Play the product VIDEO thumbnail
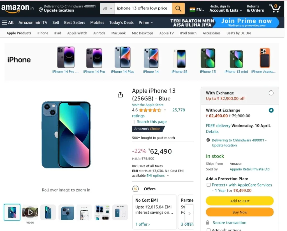Viewport: 287px width, 231px height. (x=30, y=212)
